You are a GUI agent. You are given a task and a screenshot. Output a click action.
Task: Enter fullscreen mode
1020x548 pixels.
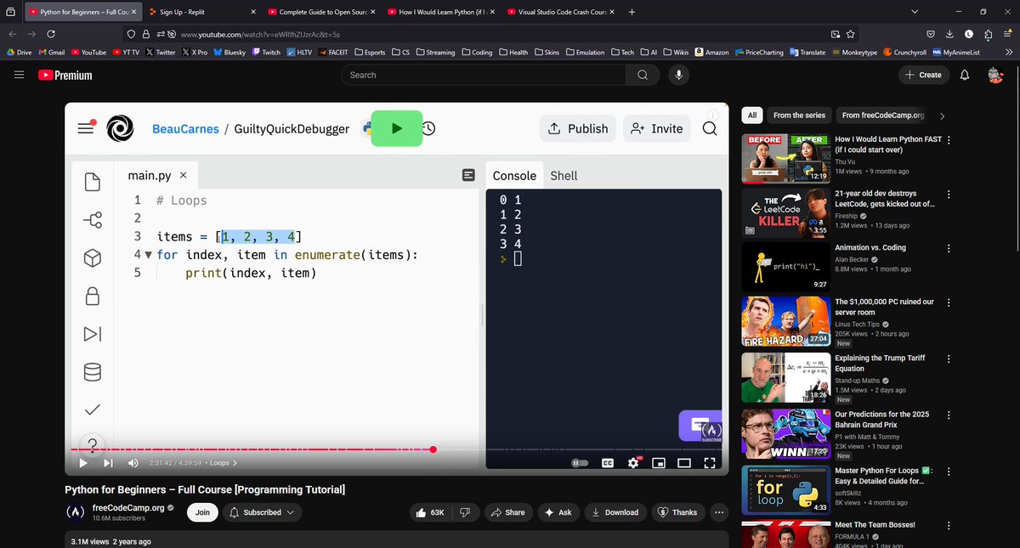coord(711,463)
